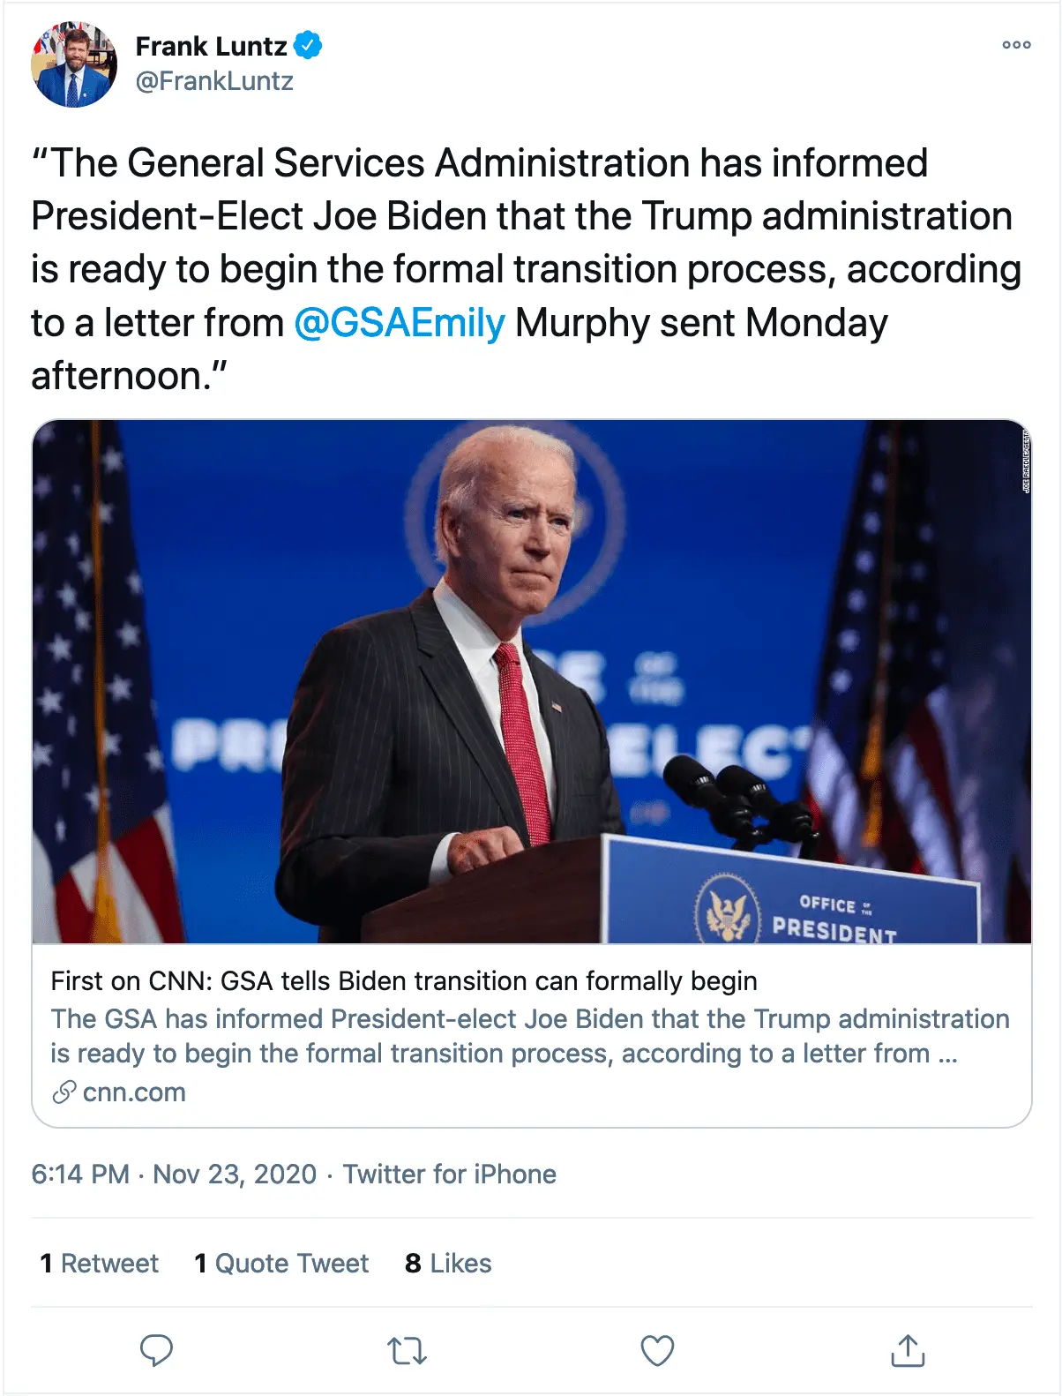The width and height of the screenshot is (1062, 1396).
Task: Click the link chain icon beside cnn.com
Action: pyautogui.click(x=64, y=1092)
